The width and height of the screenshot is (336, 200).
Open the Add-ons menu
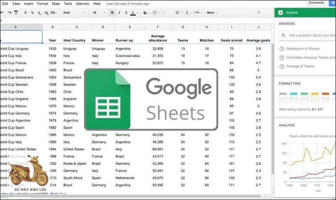coord(82,4)
